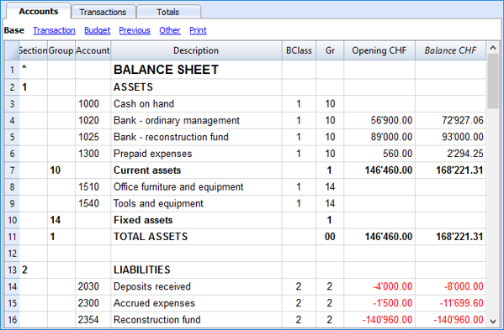Select row header number 12

point(12,254)
